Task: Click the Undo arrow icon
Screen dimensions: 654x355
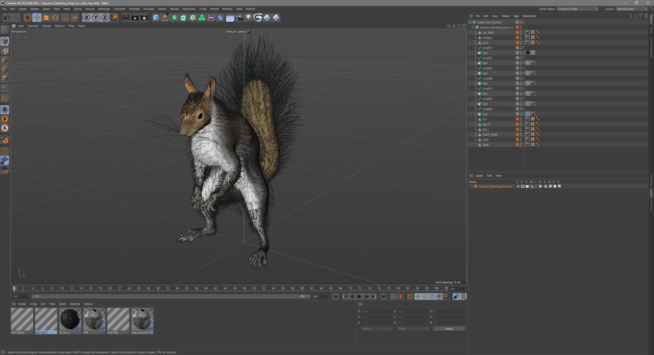Action: [7, 18]
